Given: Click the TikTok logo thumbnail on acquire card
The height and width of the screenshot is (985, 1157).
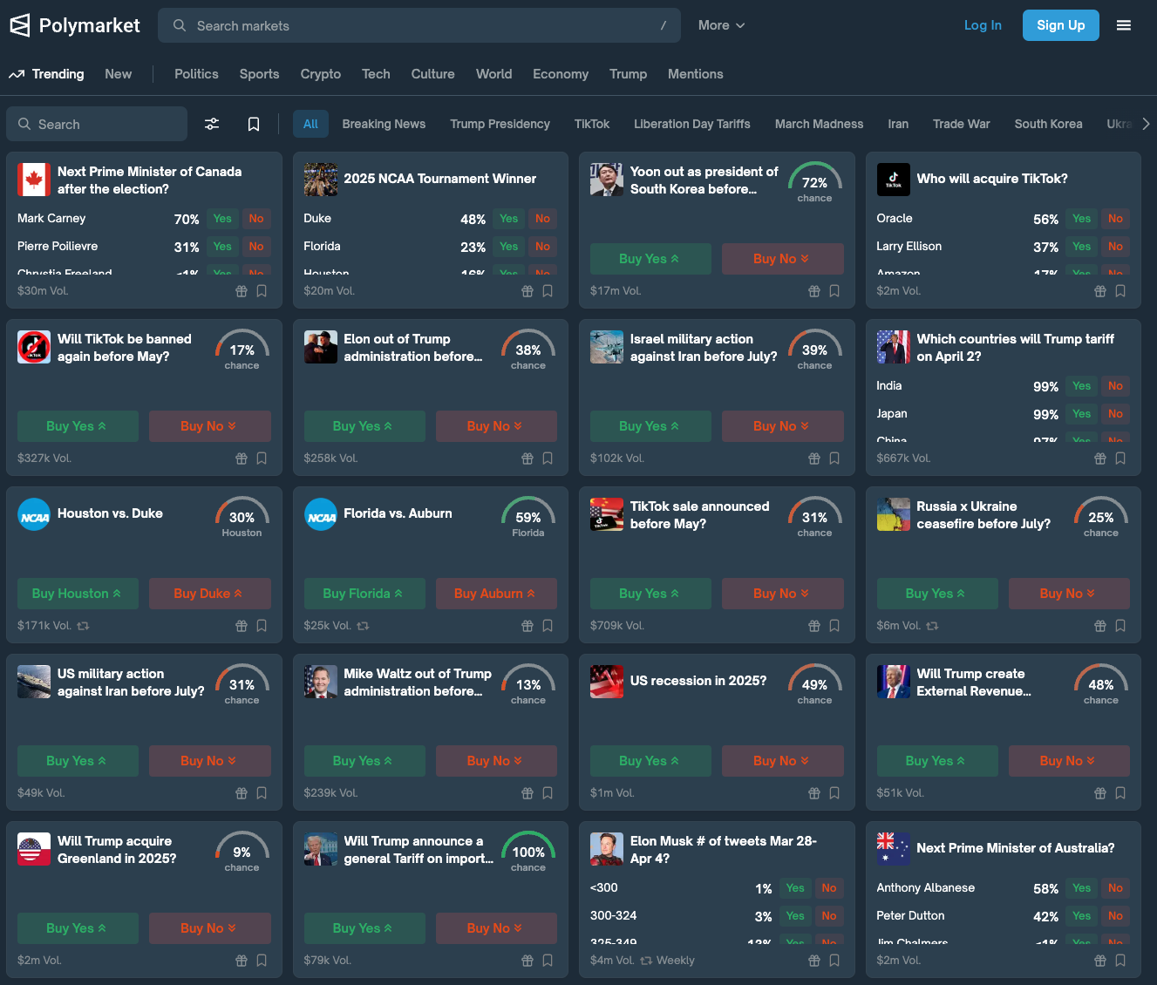Looking at the screenshot, I should (x=893, y=180).
